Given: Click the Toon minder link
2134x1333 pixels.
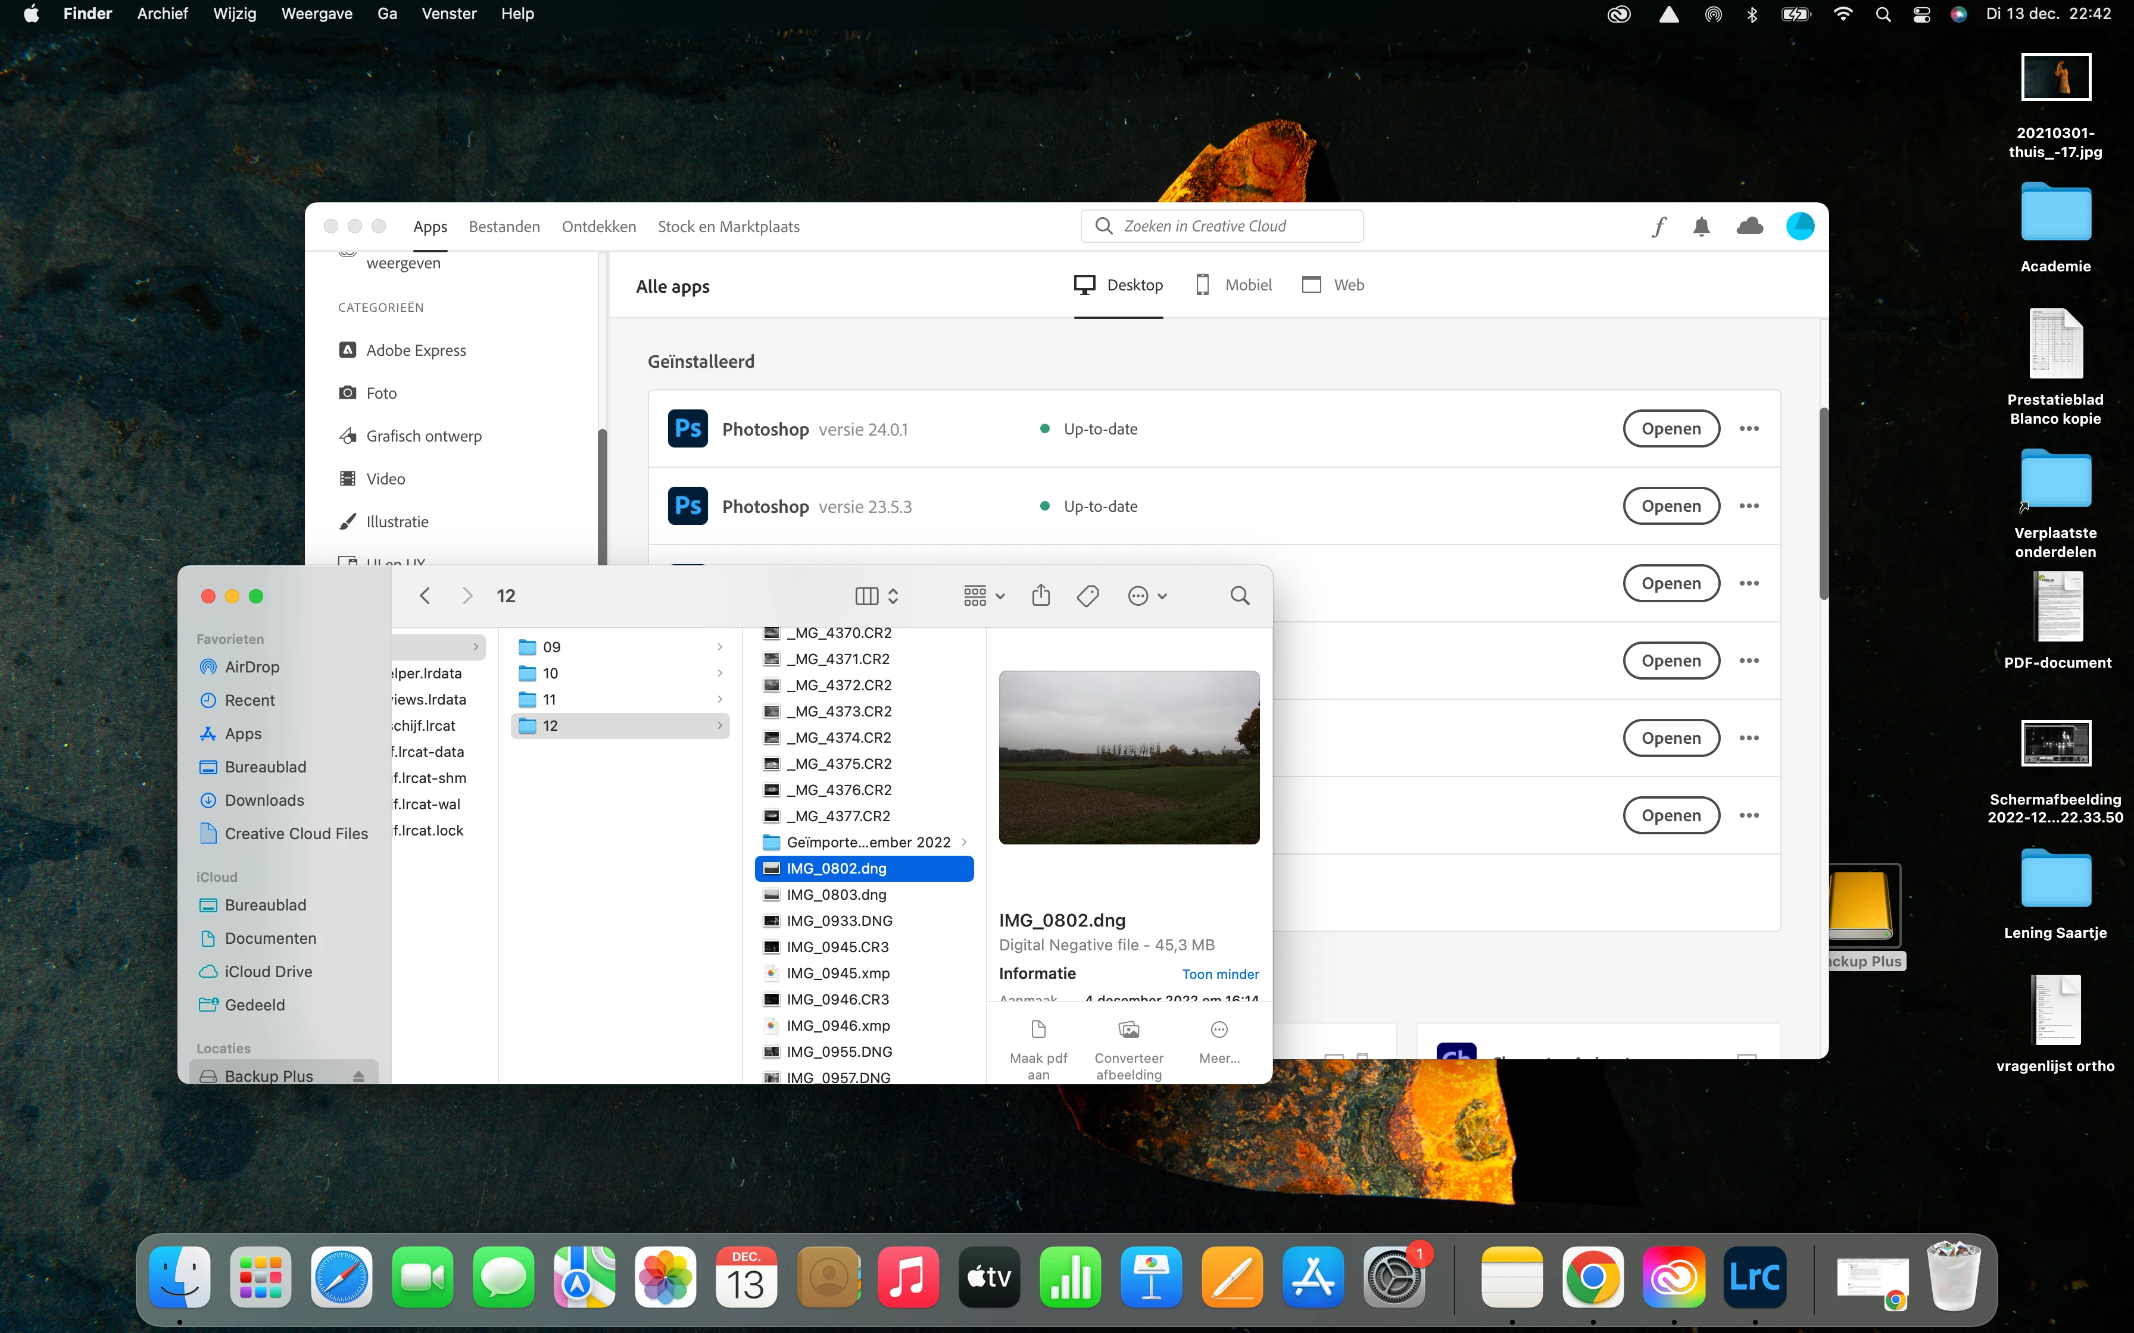Looking at the screenshot, I should pos(1219,974).
